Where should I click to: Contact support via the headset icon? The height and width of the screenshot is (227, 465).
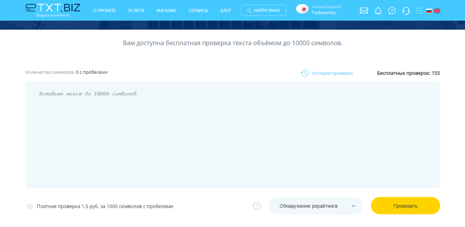click(406, 11)
